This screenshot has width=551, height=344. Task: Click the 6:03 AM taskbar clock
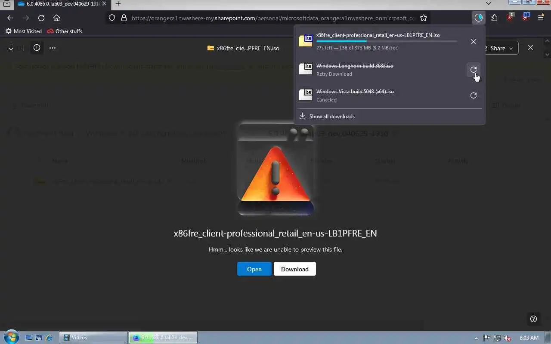tap(529, 338)
